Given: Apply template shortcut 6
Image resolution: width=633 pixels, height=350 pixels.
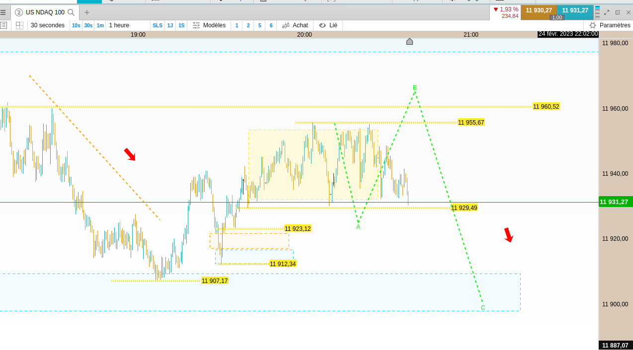Looking at the screenshot, I should click(271, 25).
